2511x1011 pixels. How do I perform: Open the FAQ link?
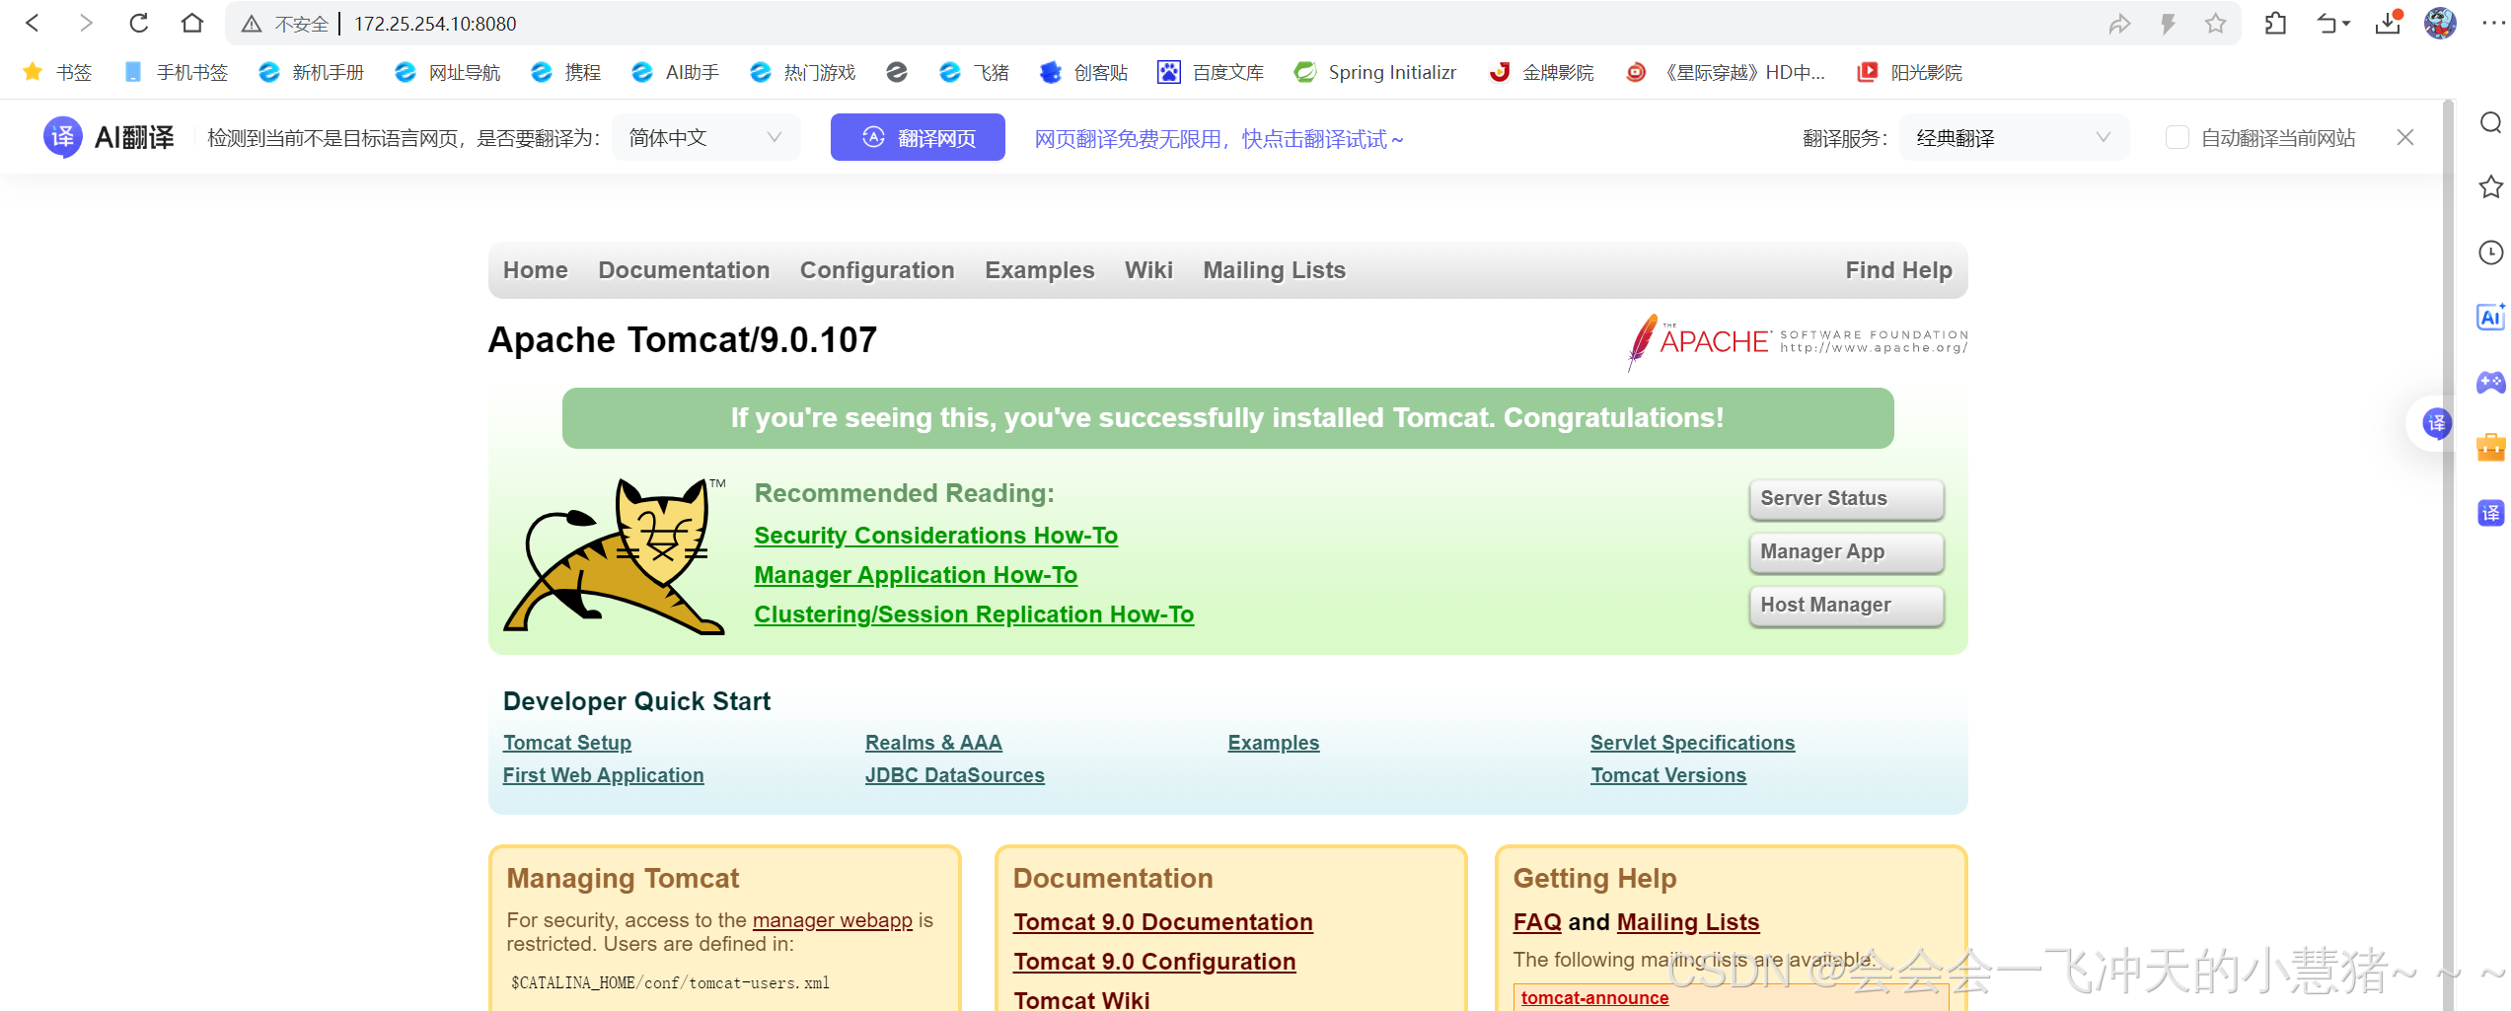(1537, 922)
